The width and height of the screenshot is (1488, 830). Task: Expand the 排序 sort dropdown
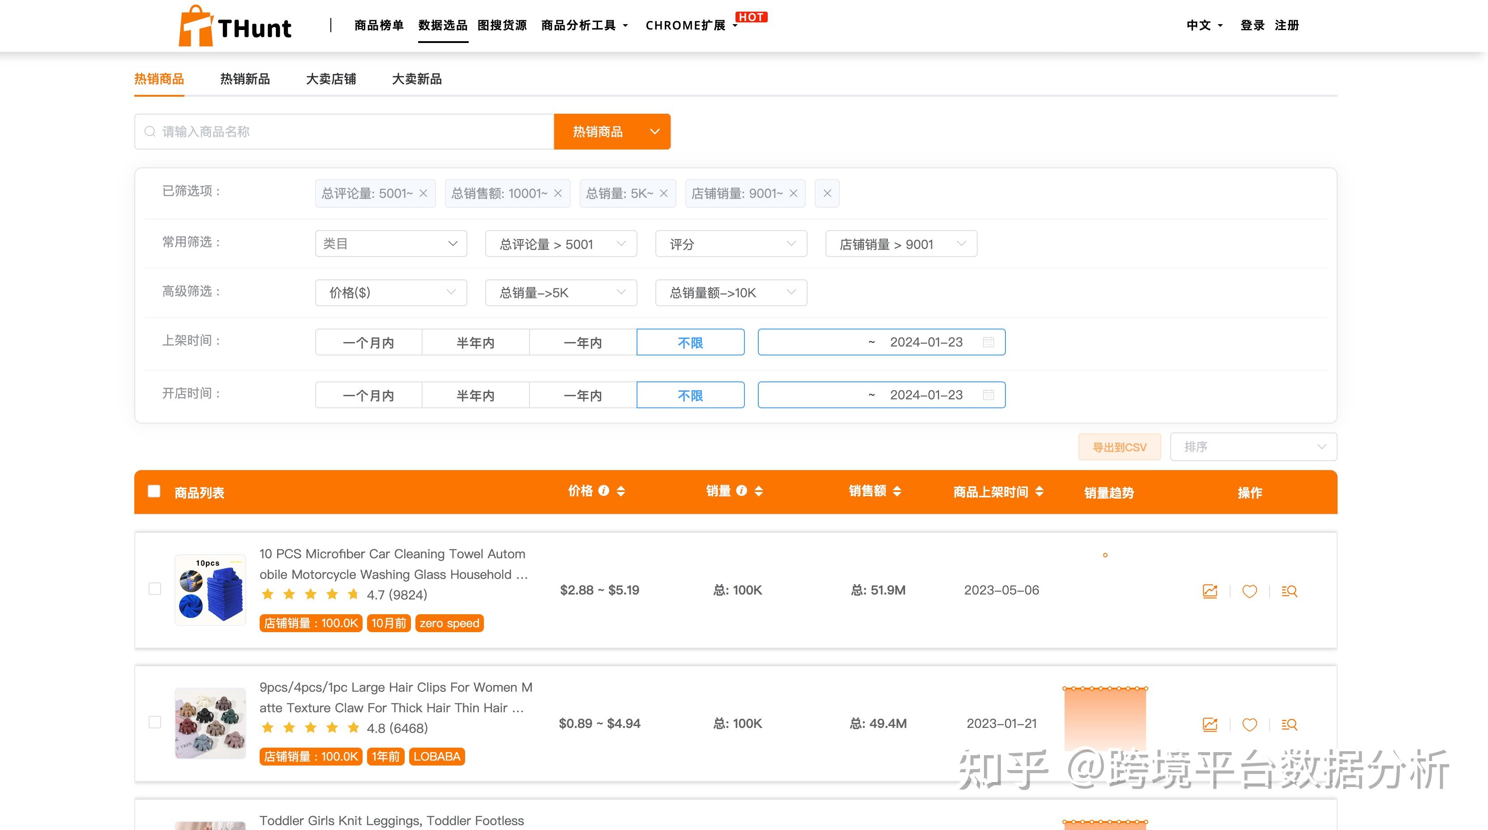[1253, 446]
